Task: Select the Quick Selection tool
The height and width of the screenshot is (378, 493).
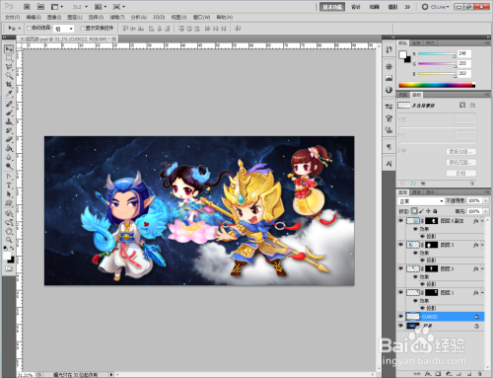Action: 9,76
